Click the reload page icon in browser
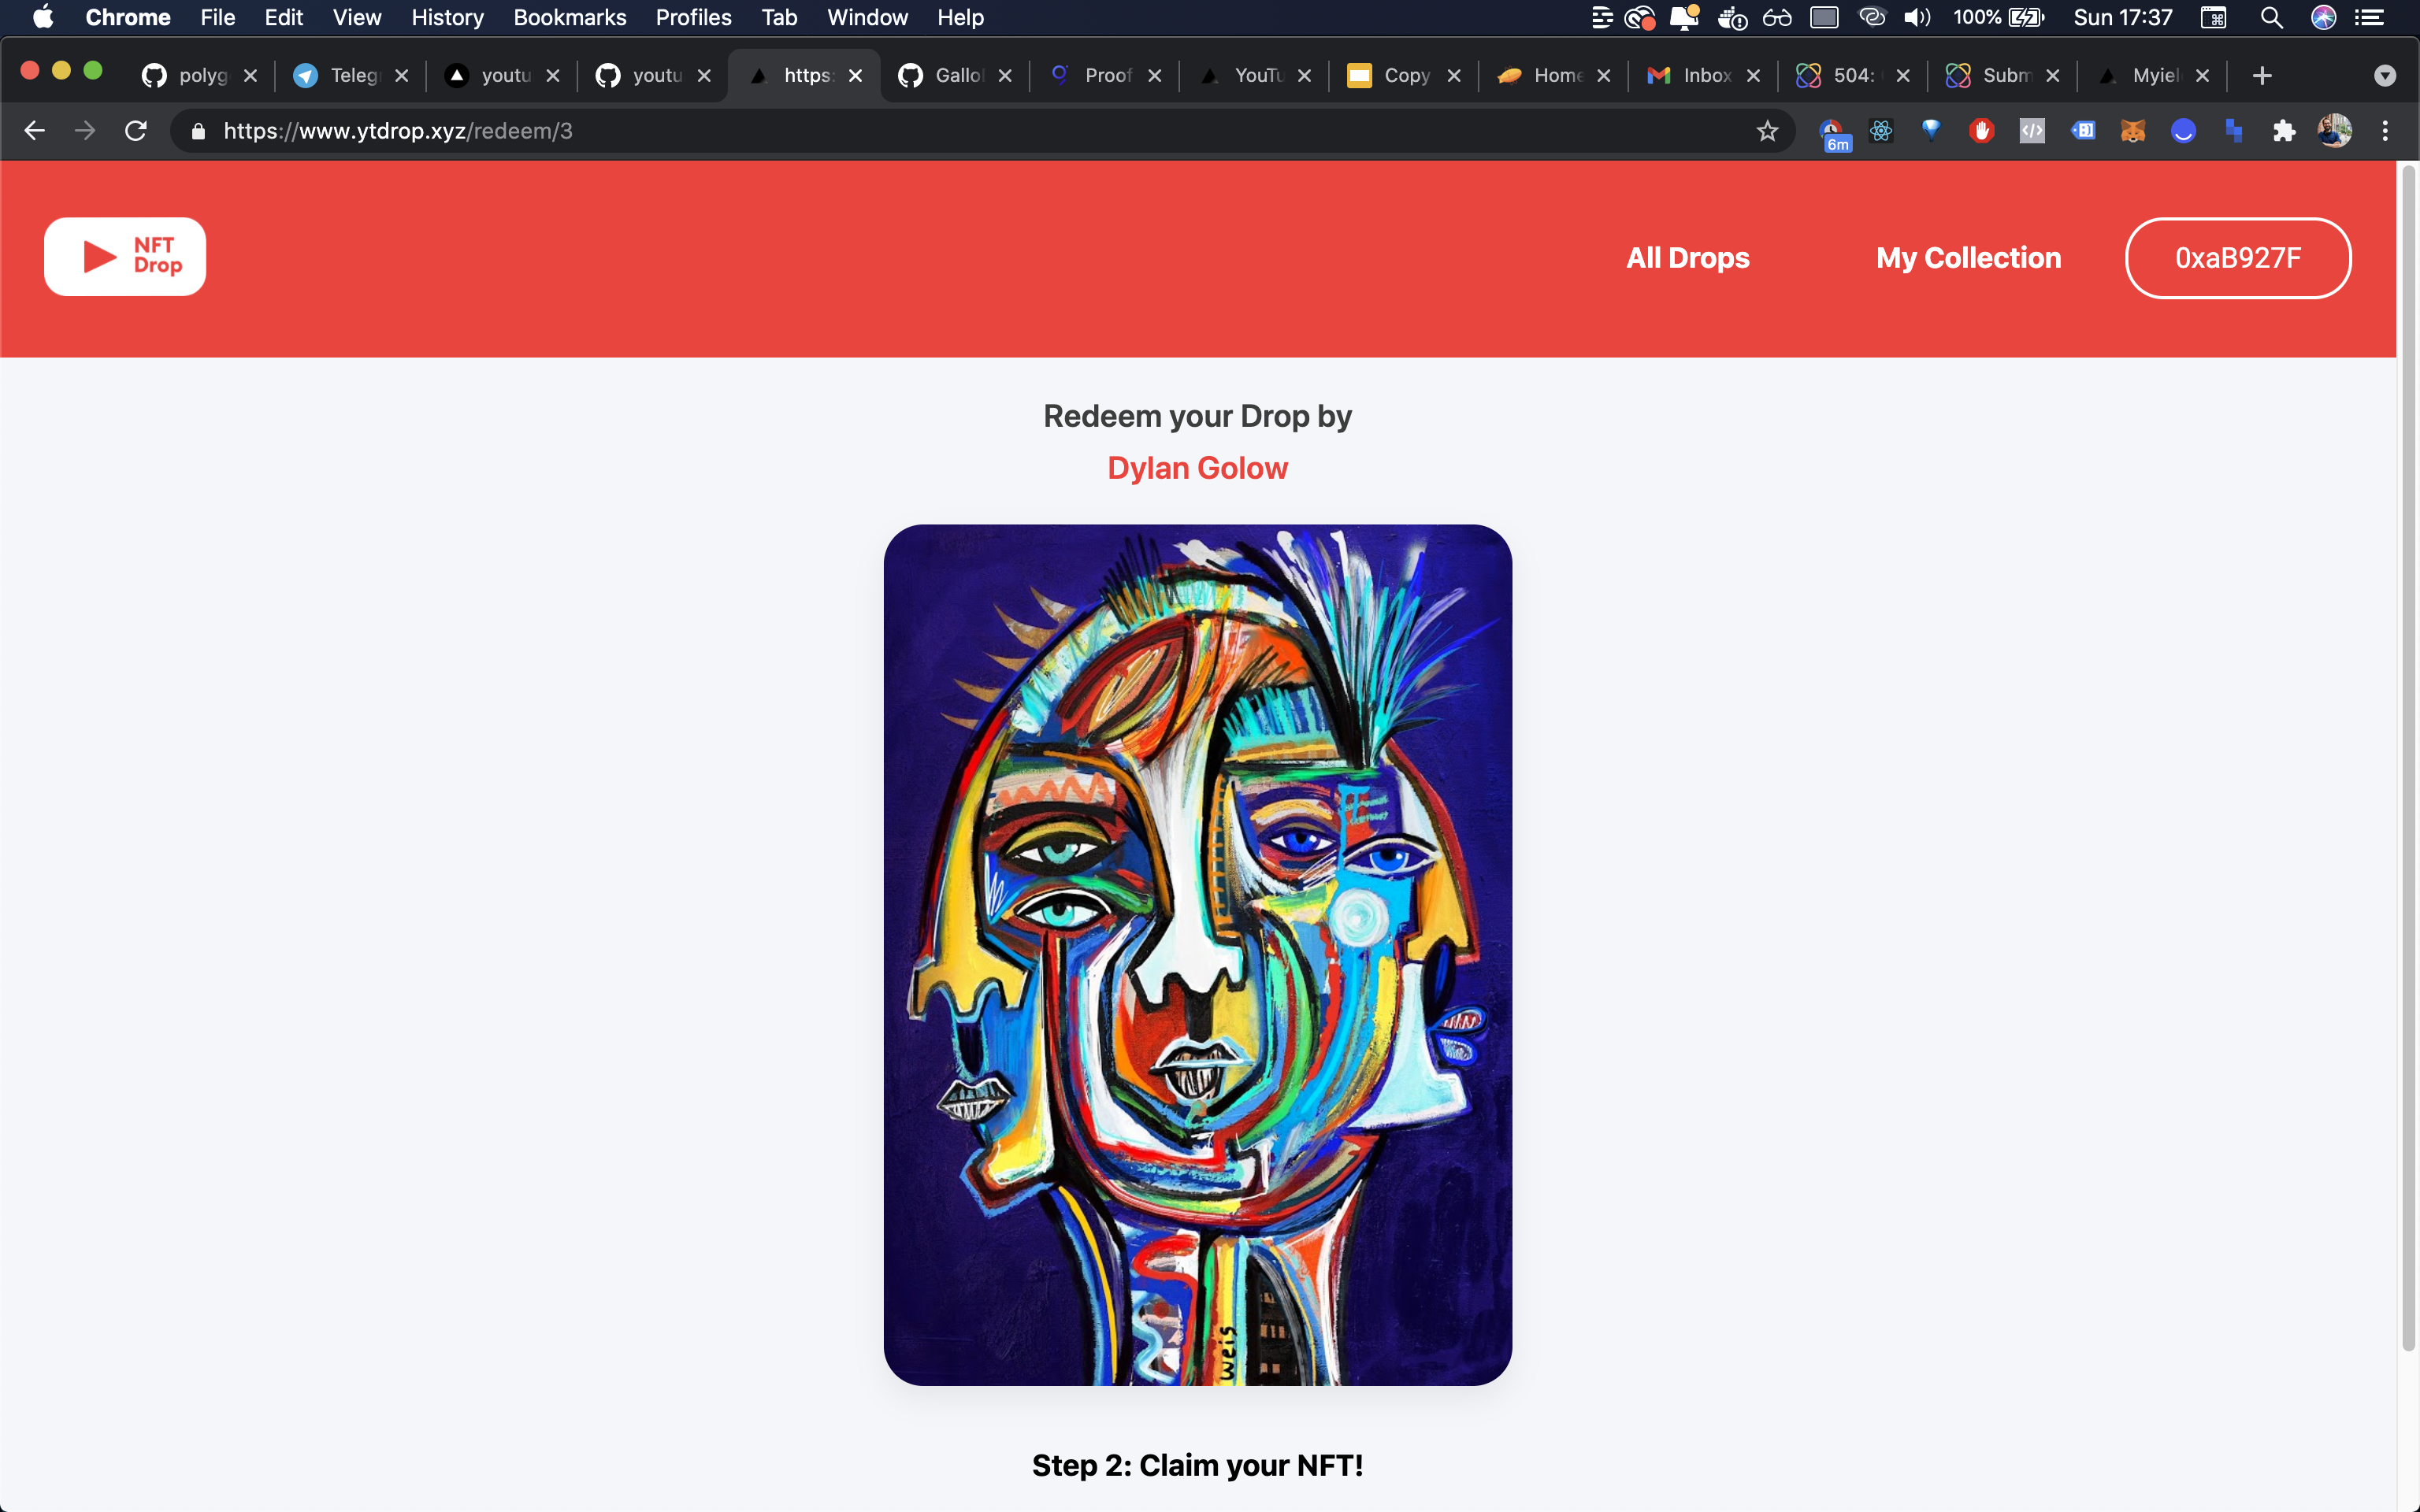This screenshot has width=2420, height=1512. [138, 131]
